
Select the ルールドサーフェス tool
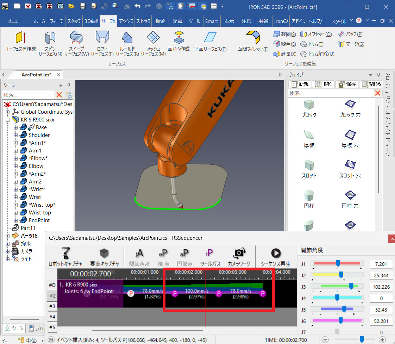click(127, 43)
